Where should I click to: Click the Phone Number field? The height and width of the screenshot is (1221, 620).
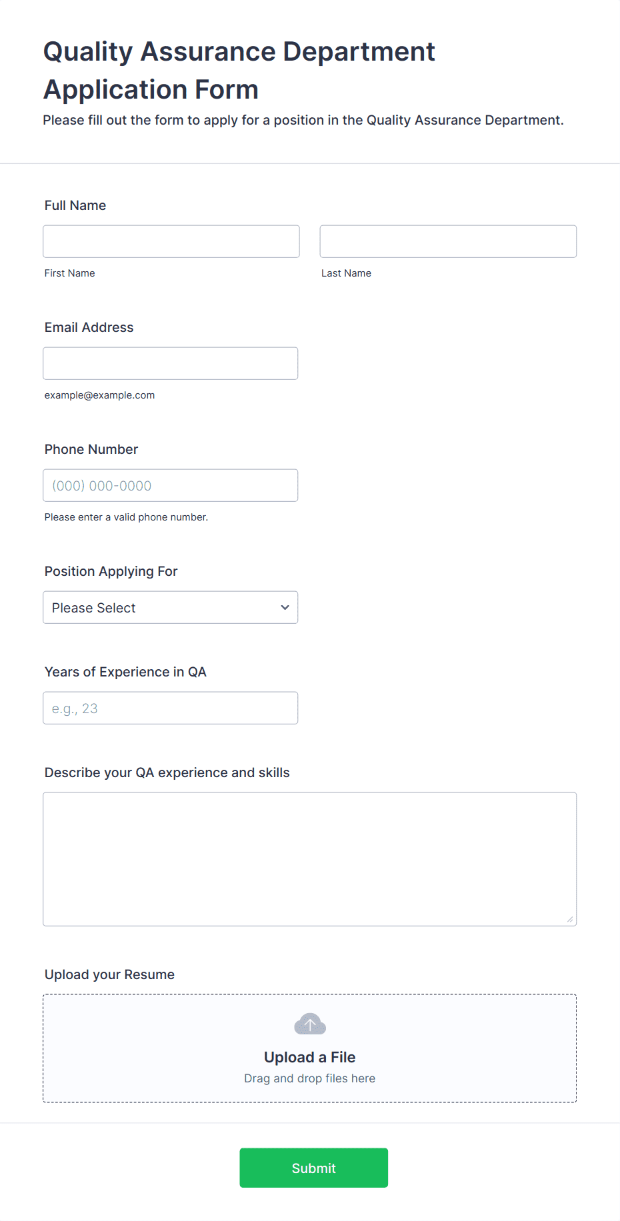171,485
